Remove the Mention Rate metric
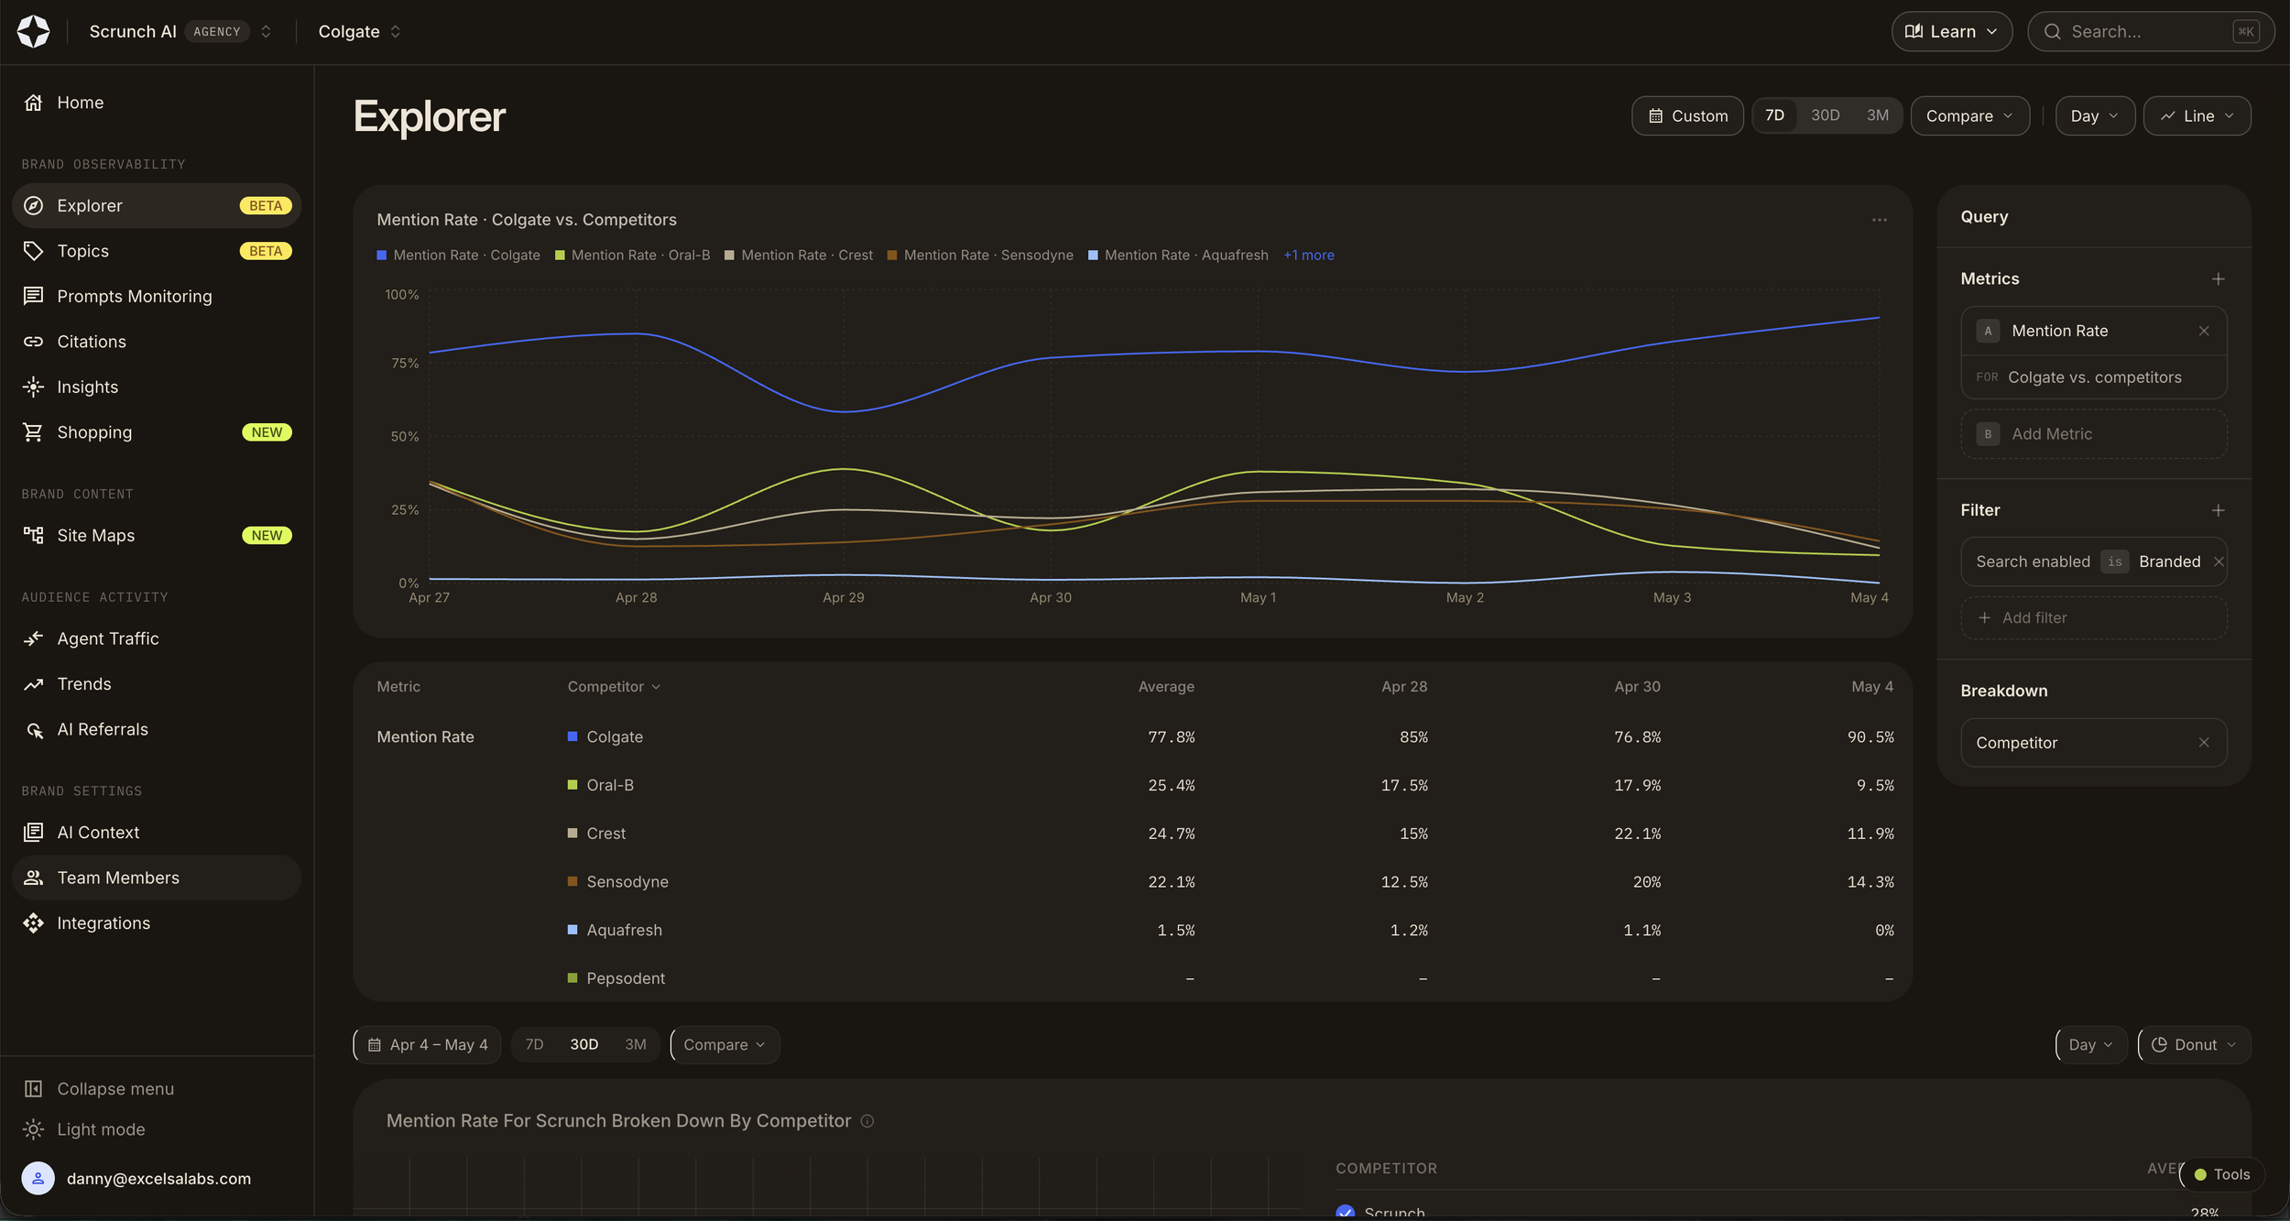 pos(2204,331)
